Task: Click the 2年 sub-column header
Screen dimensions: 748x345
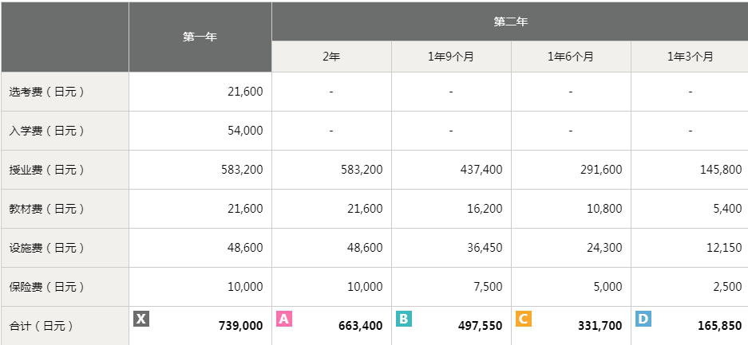Action: point(331,57)
